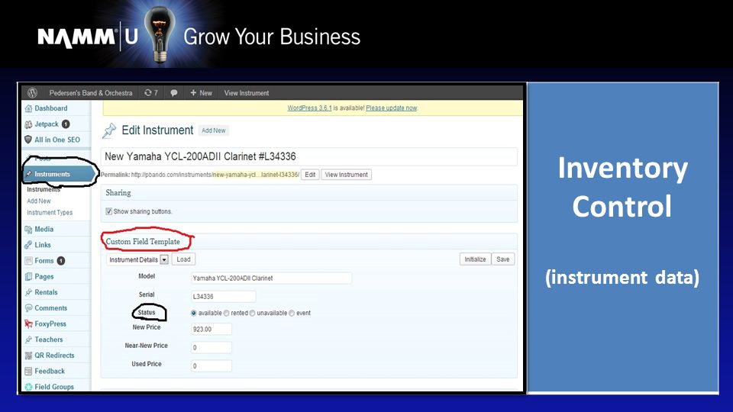Open Dashboard in the sidebar
The image size is (733, 412).
pos(51,108)
